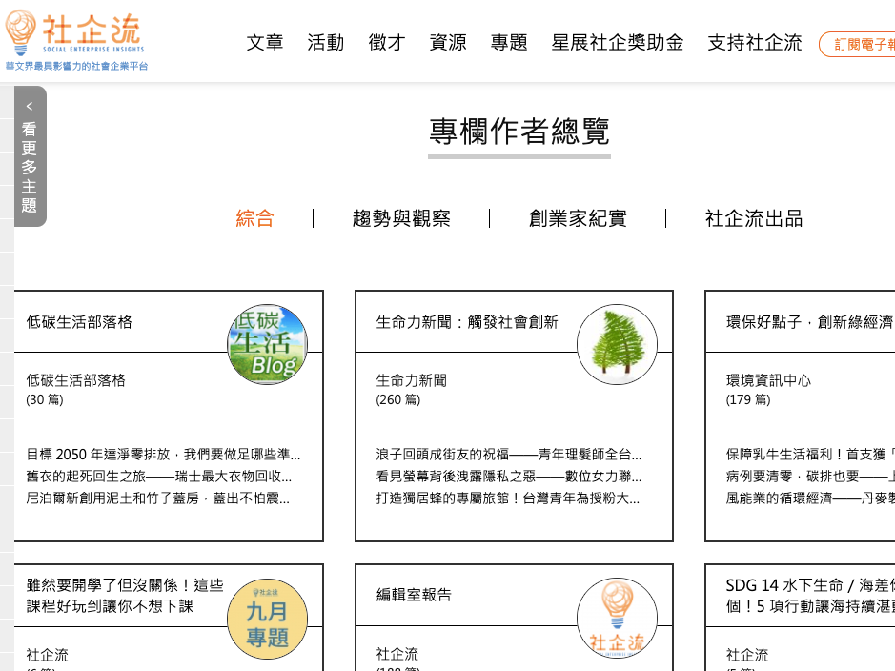
Task: Select 星展社企獎助金 in navigation bar
Action: tap(618, 43)
